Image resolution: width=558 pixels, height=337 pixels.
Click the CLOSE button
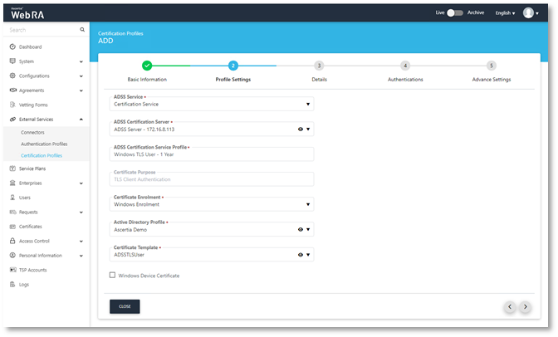[x=125, y=306]
